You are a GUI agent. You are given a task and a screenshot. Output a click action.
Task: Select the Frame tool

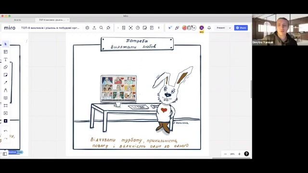tap(5, 106)
